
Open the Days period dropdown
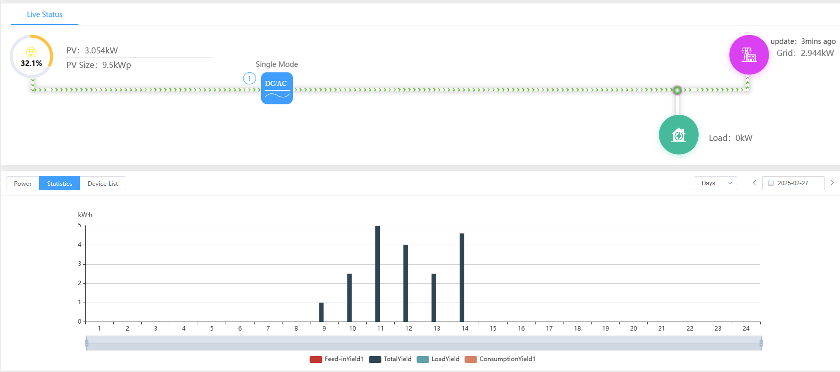715,183
